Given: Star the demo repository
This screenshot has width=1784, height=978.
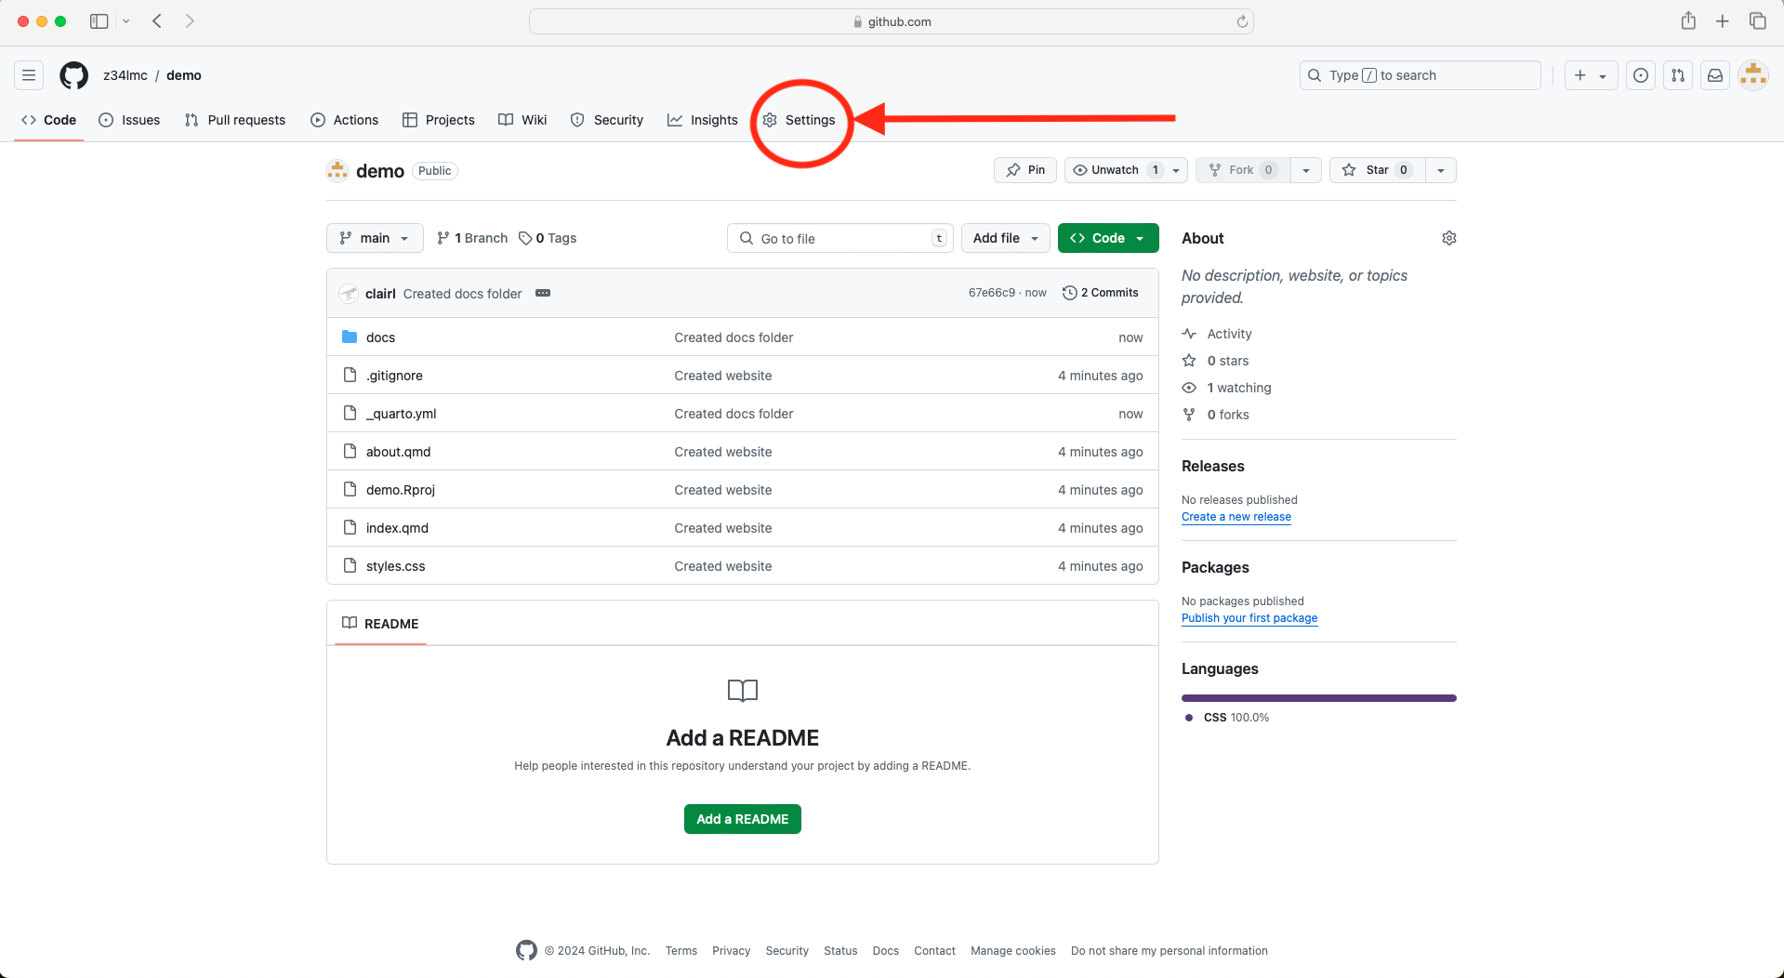Looking at the screenshot, I should click(x=1377, y=170).
